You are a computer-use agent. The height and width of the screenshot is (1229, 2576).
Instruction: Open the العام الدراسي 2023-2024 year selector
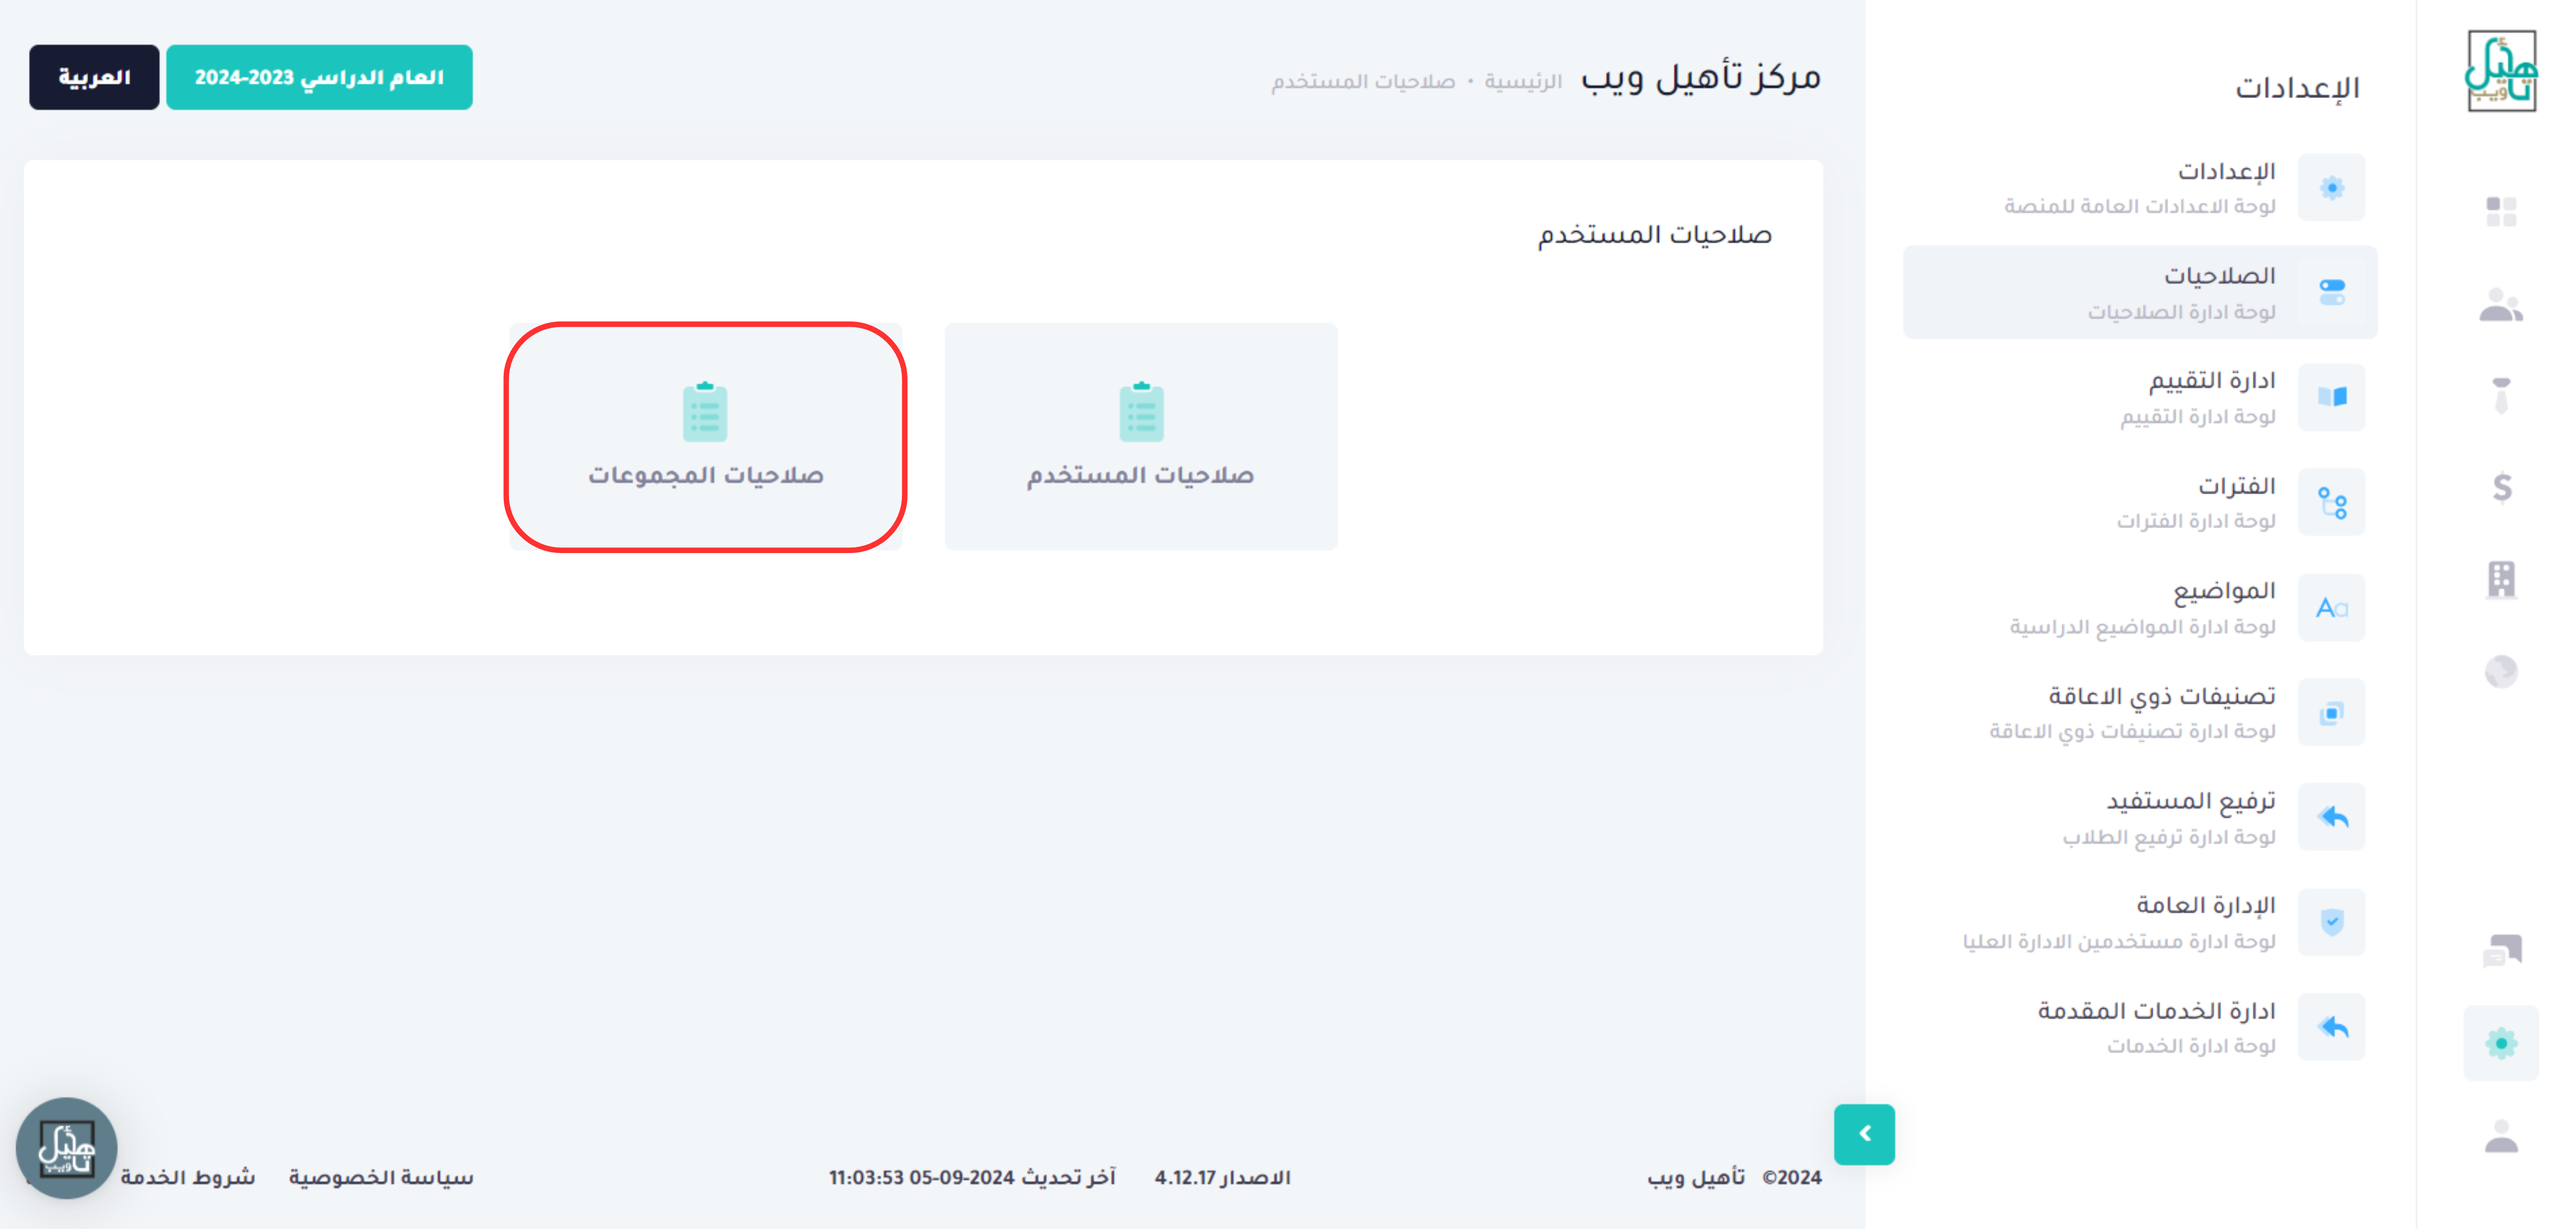319,77
